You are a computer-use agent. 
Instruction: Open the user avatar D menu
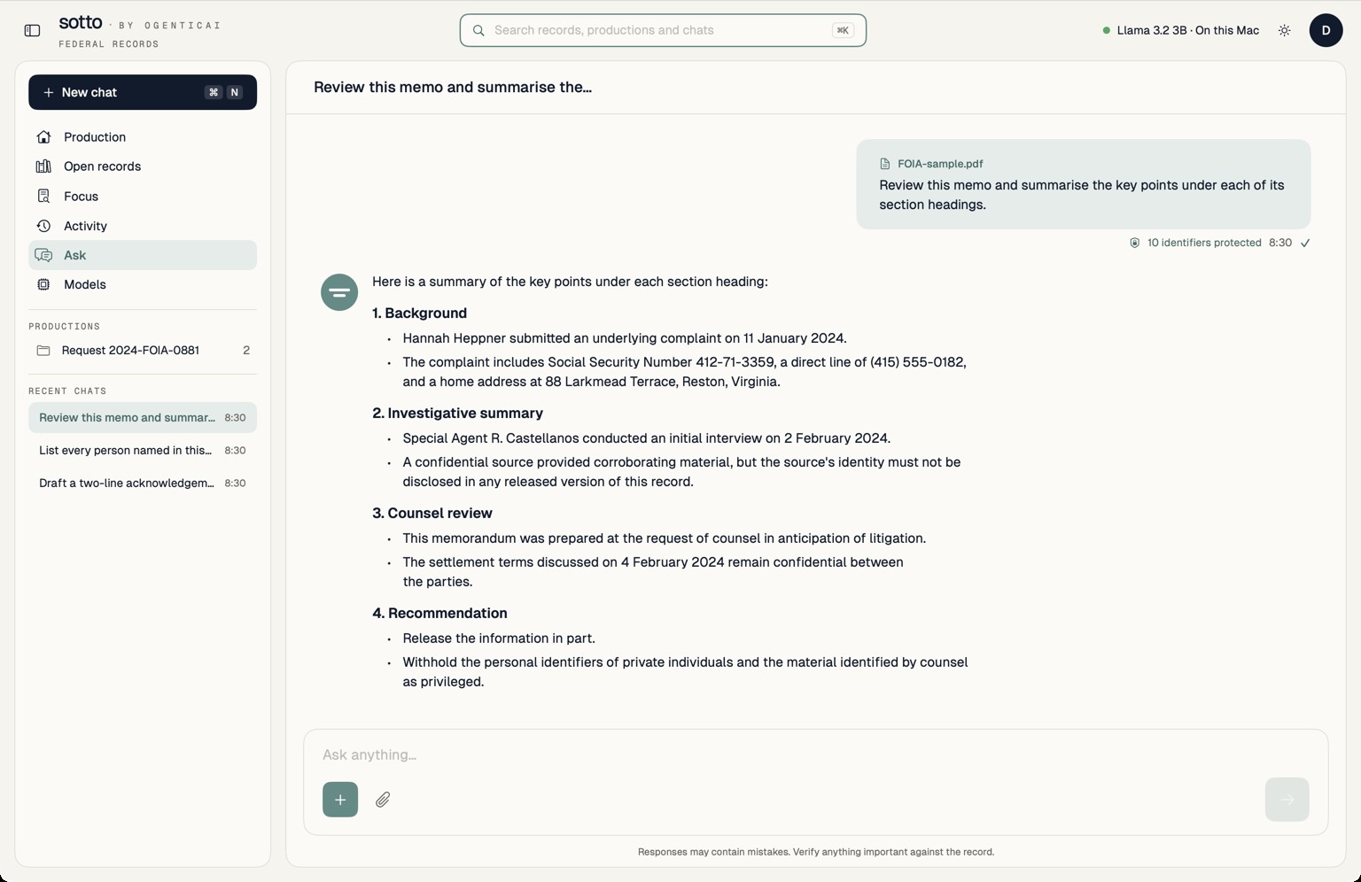coord(1326,30)
